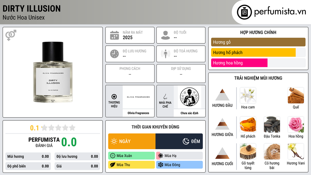Click the Trải nghiệm mùi hương heading
This screenshot has width=311, height=175.
[x=258, y=78]
